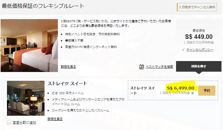Click the checkmark icon next to キャンセルポリシー
Viewport: 223px width, 130px height.
pos(184,50)
